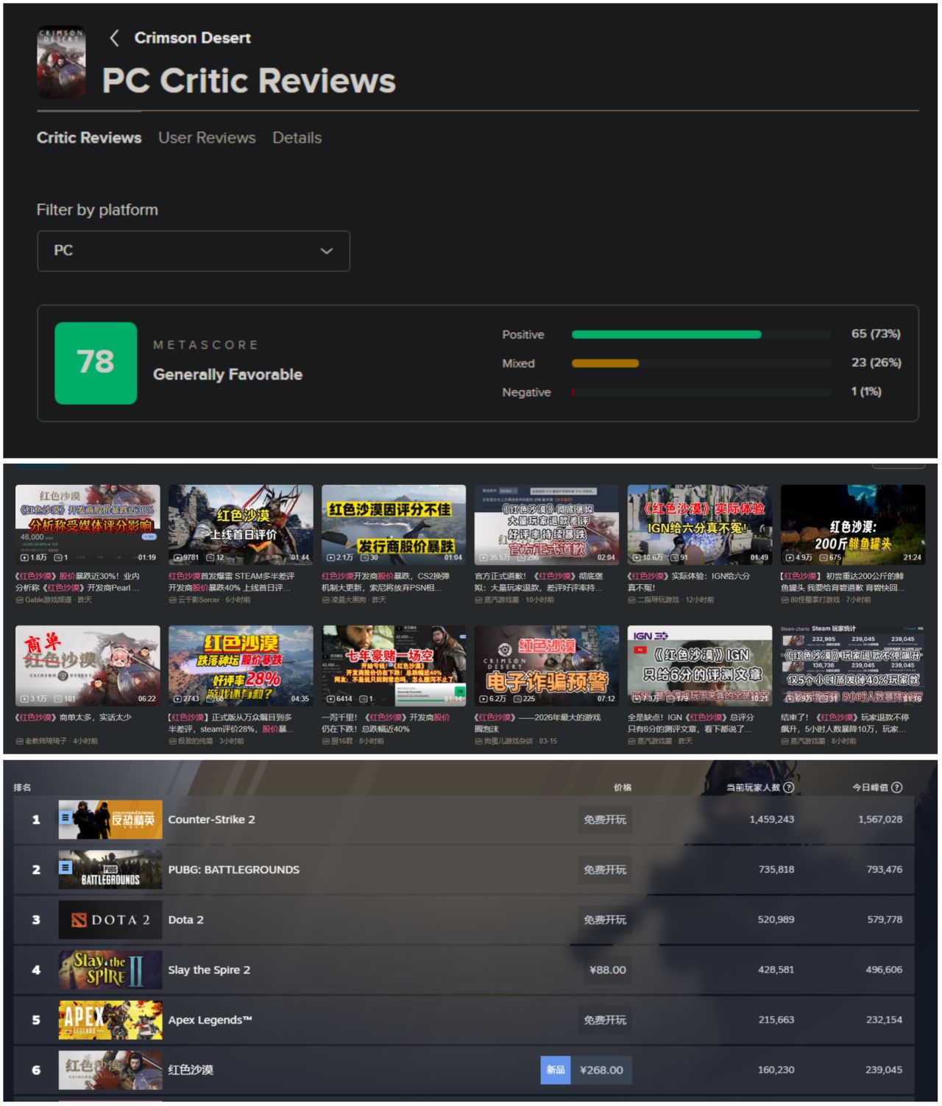
Task: Click the ¥268.00 price for 红色沙漠
Action: (601, 1070)
